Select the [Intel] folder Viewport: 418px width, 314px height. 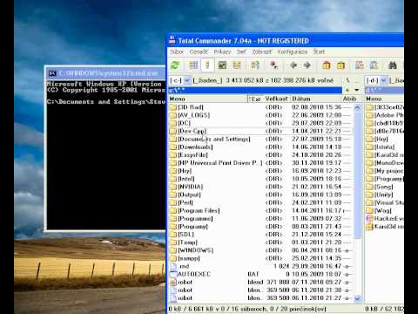click(x=261, y=179)
